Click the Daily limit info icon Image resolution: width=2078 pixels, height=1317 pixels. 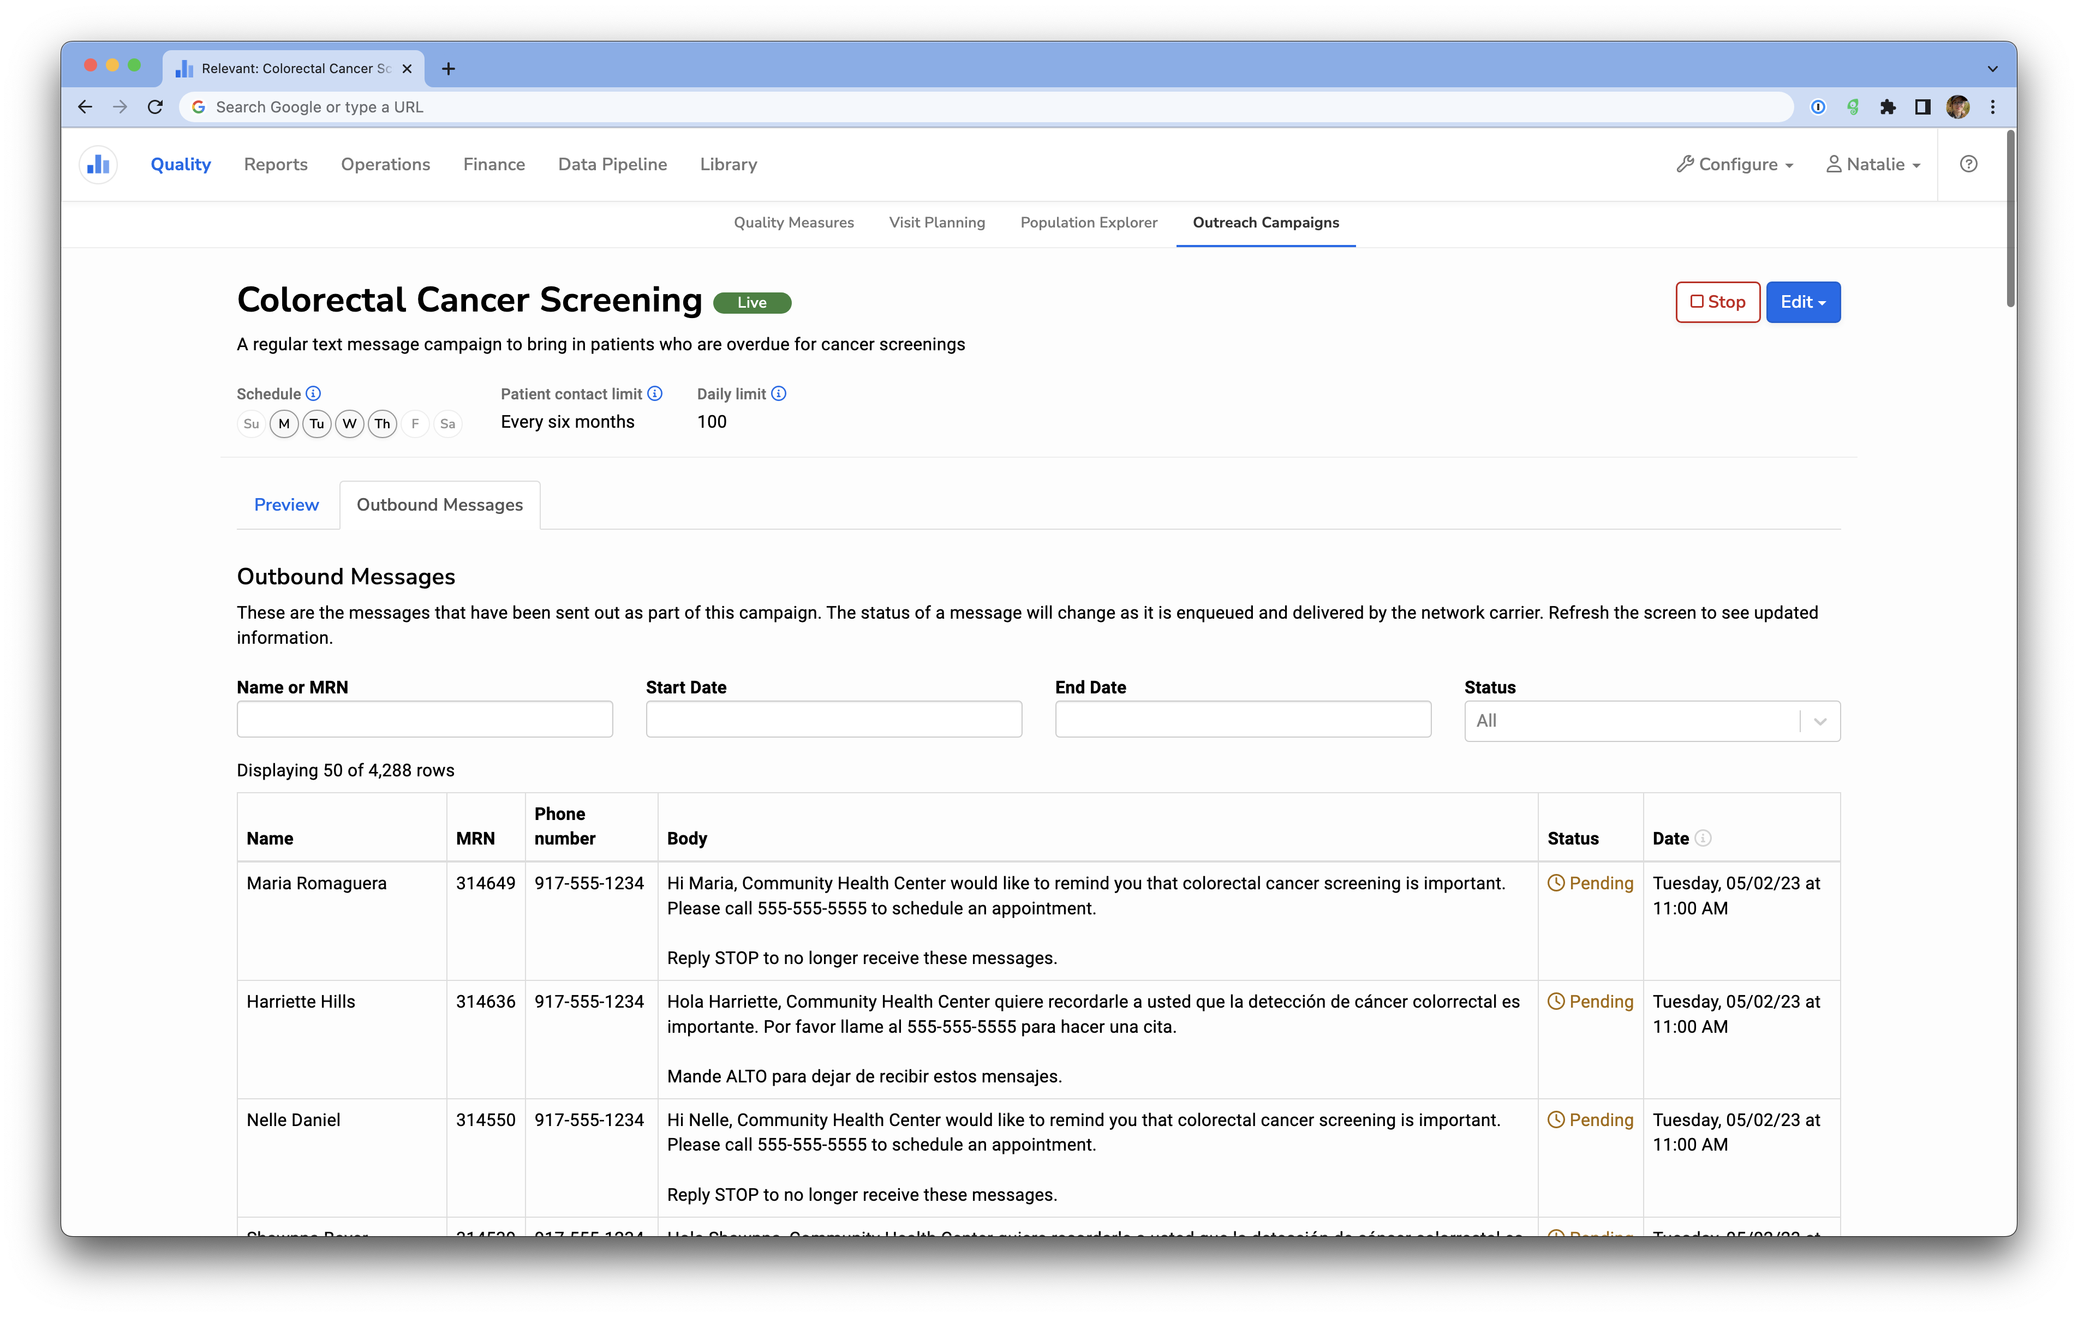coord(778,393)
